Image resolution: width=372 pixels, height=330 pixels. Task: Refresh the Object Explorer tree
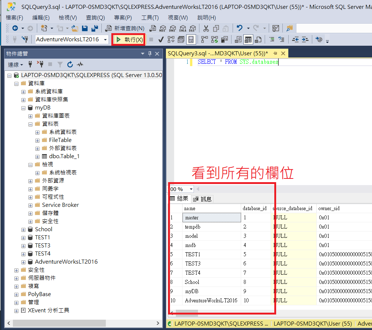tap(70, 64)
